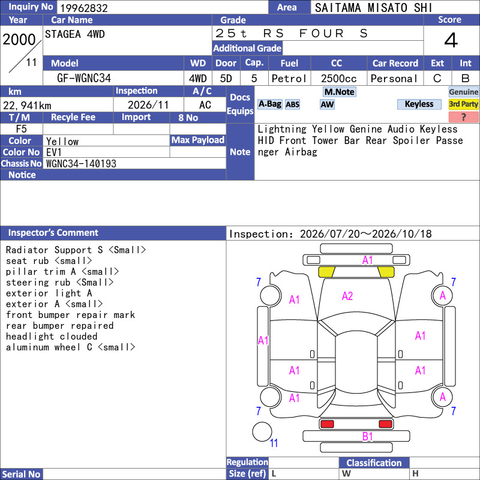Click the transmission value F5
Screen dimensions: 480x480
point(22,129)
